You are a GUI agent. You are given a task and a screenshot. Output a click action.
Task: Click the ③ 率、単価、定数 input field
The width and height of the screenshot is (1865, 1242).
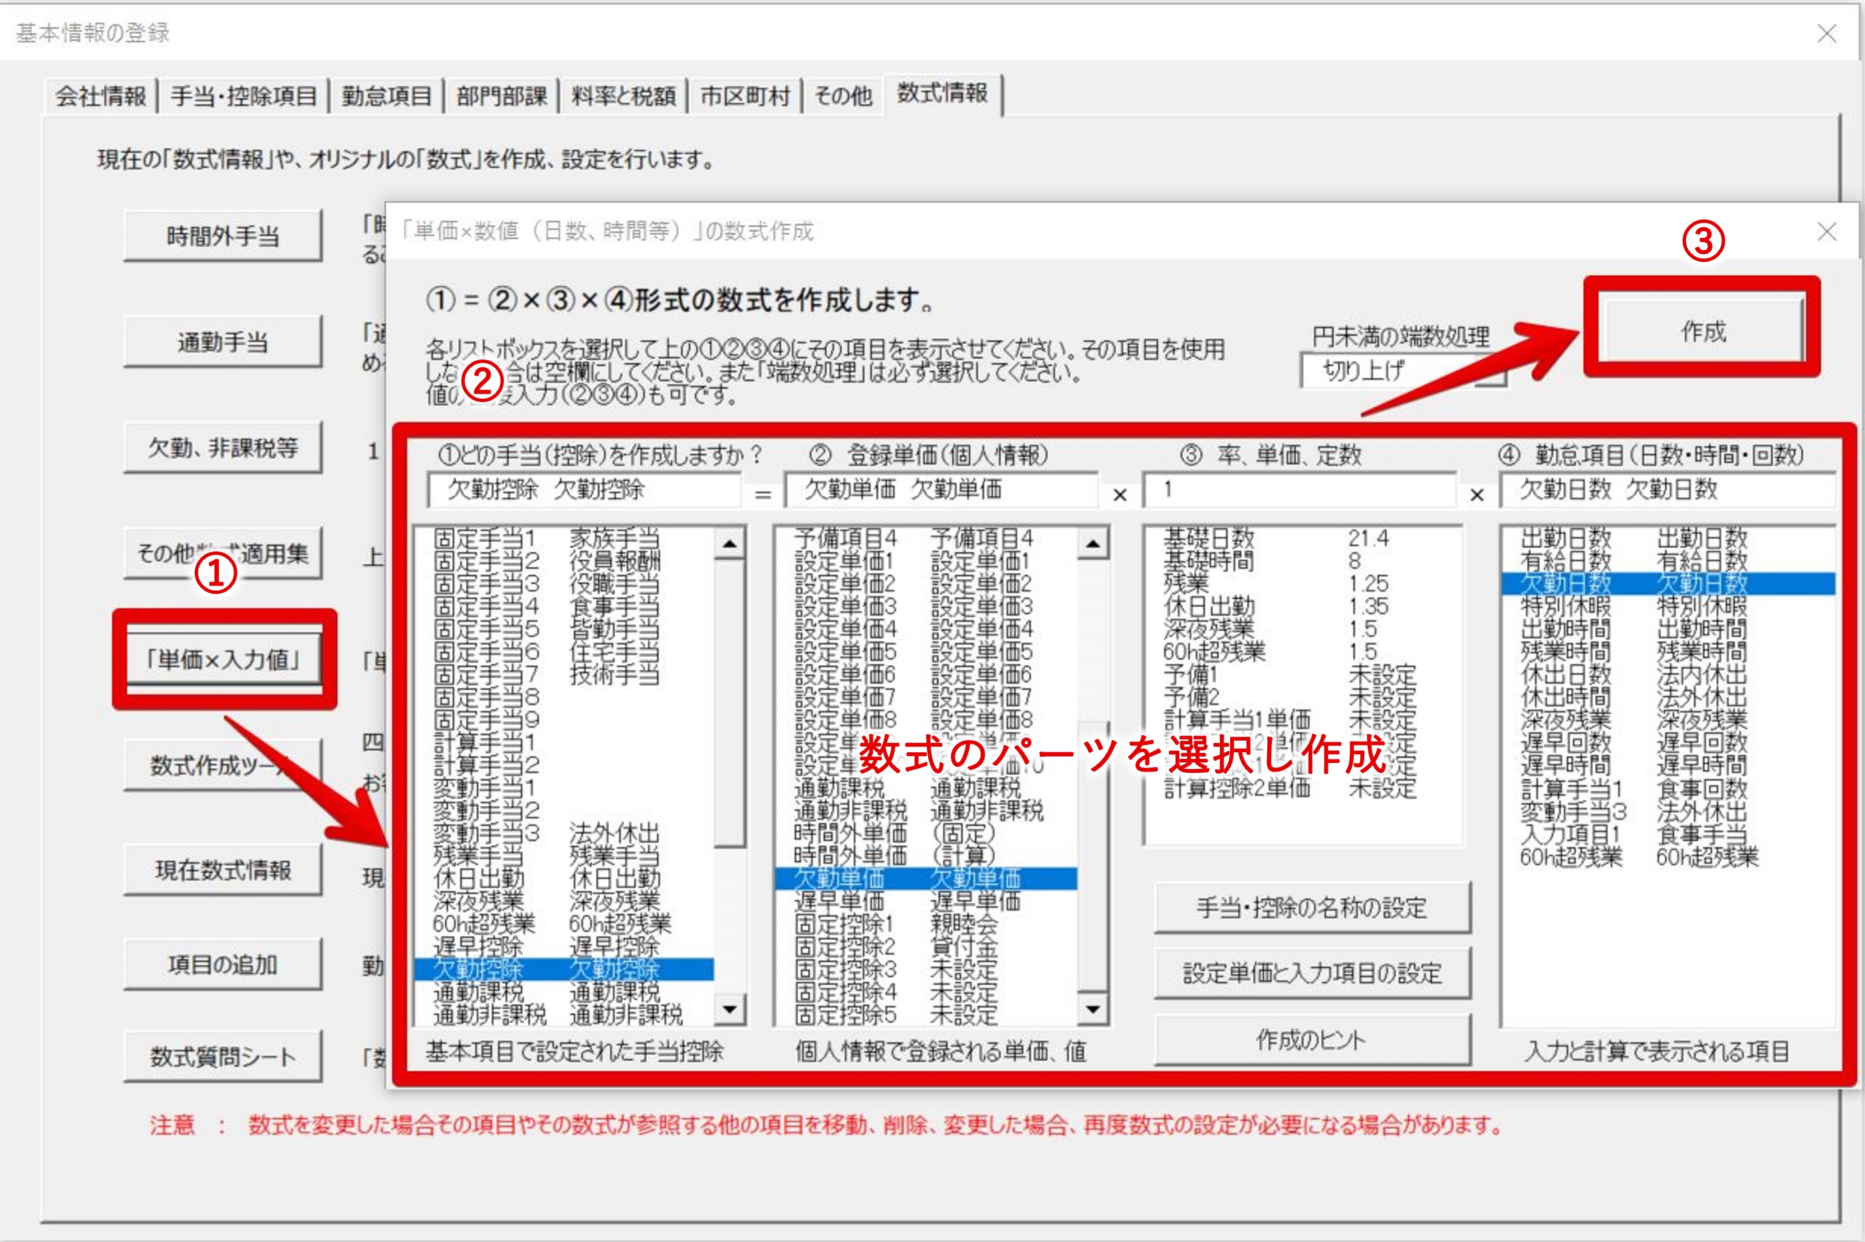point(1298,490)
